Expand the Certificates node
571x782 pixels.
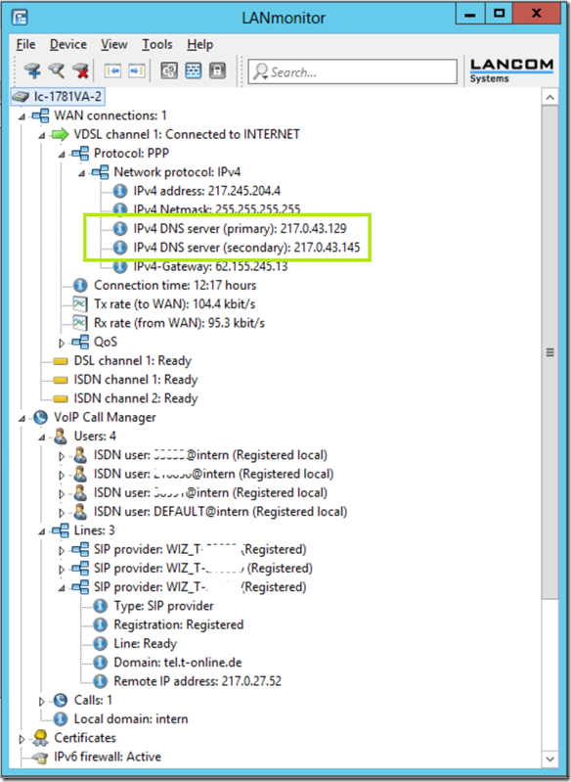click(22, 739)
